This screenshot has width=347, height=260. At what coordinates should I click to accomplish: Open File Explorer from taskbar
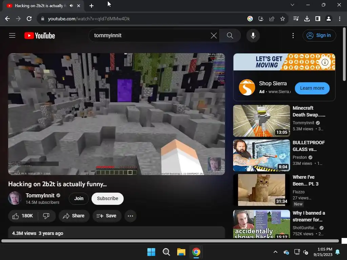(181, 252)
